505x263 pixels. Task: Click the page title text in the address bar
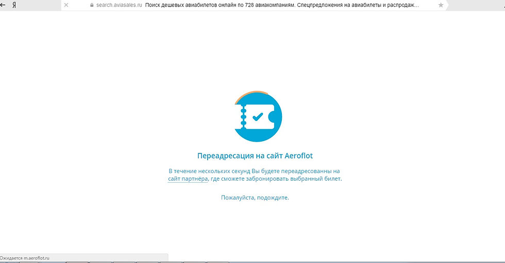tap(282, 5)
